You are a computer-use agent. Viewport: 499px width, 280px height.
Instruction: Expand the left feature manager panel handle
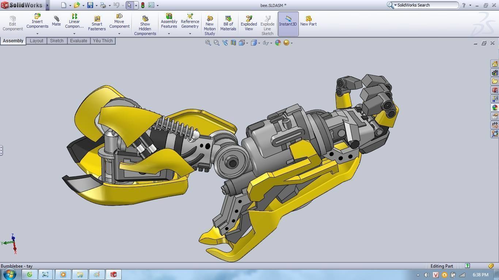click(1, 150)
